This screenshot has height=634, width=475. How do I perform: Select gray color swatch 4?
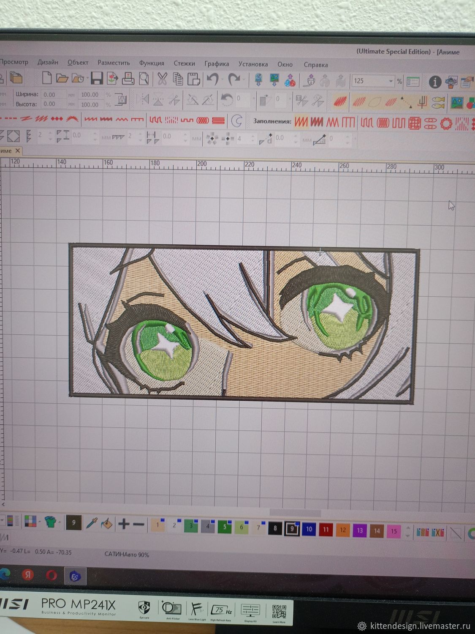click(x=208, y=527)
